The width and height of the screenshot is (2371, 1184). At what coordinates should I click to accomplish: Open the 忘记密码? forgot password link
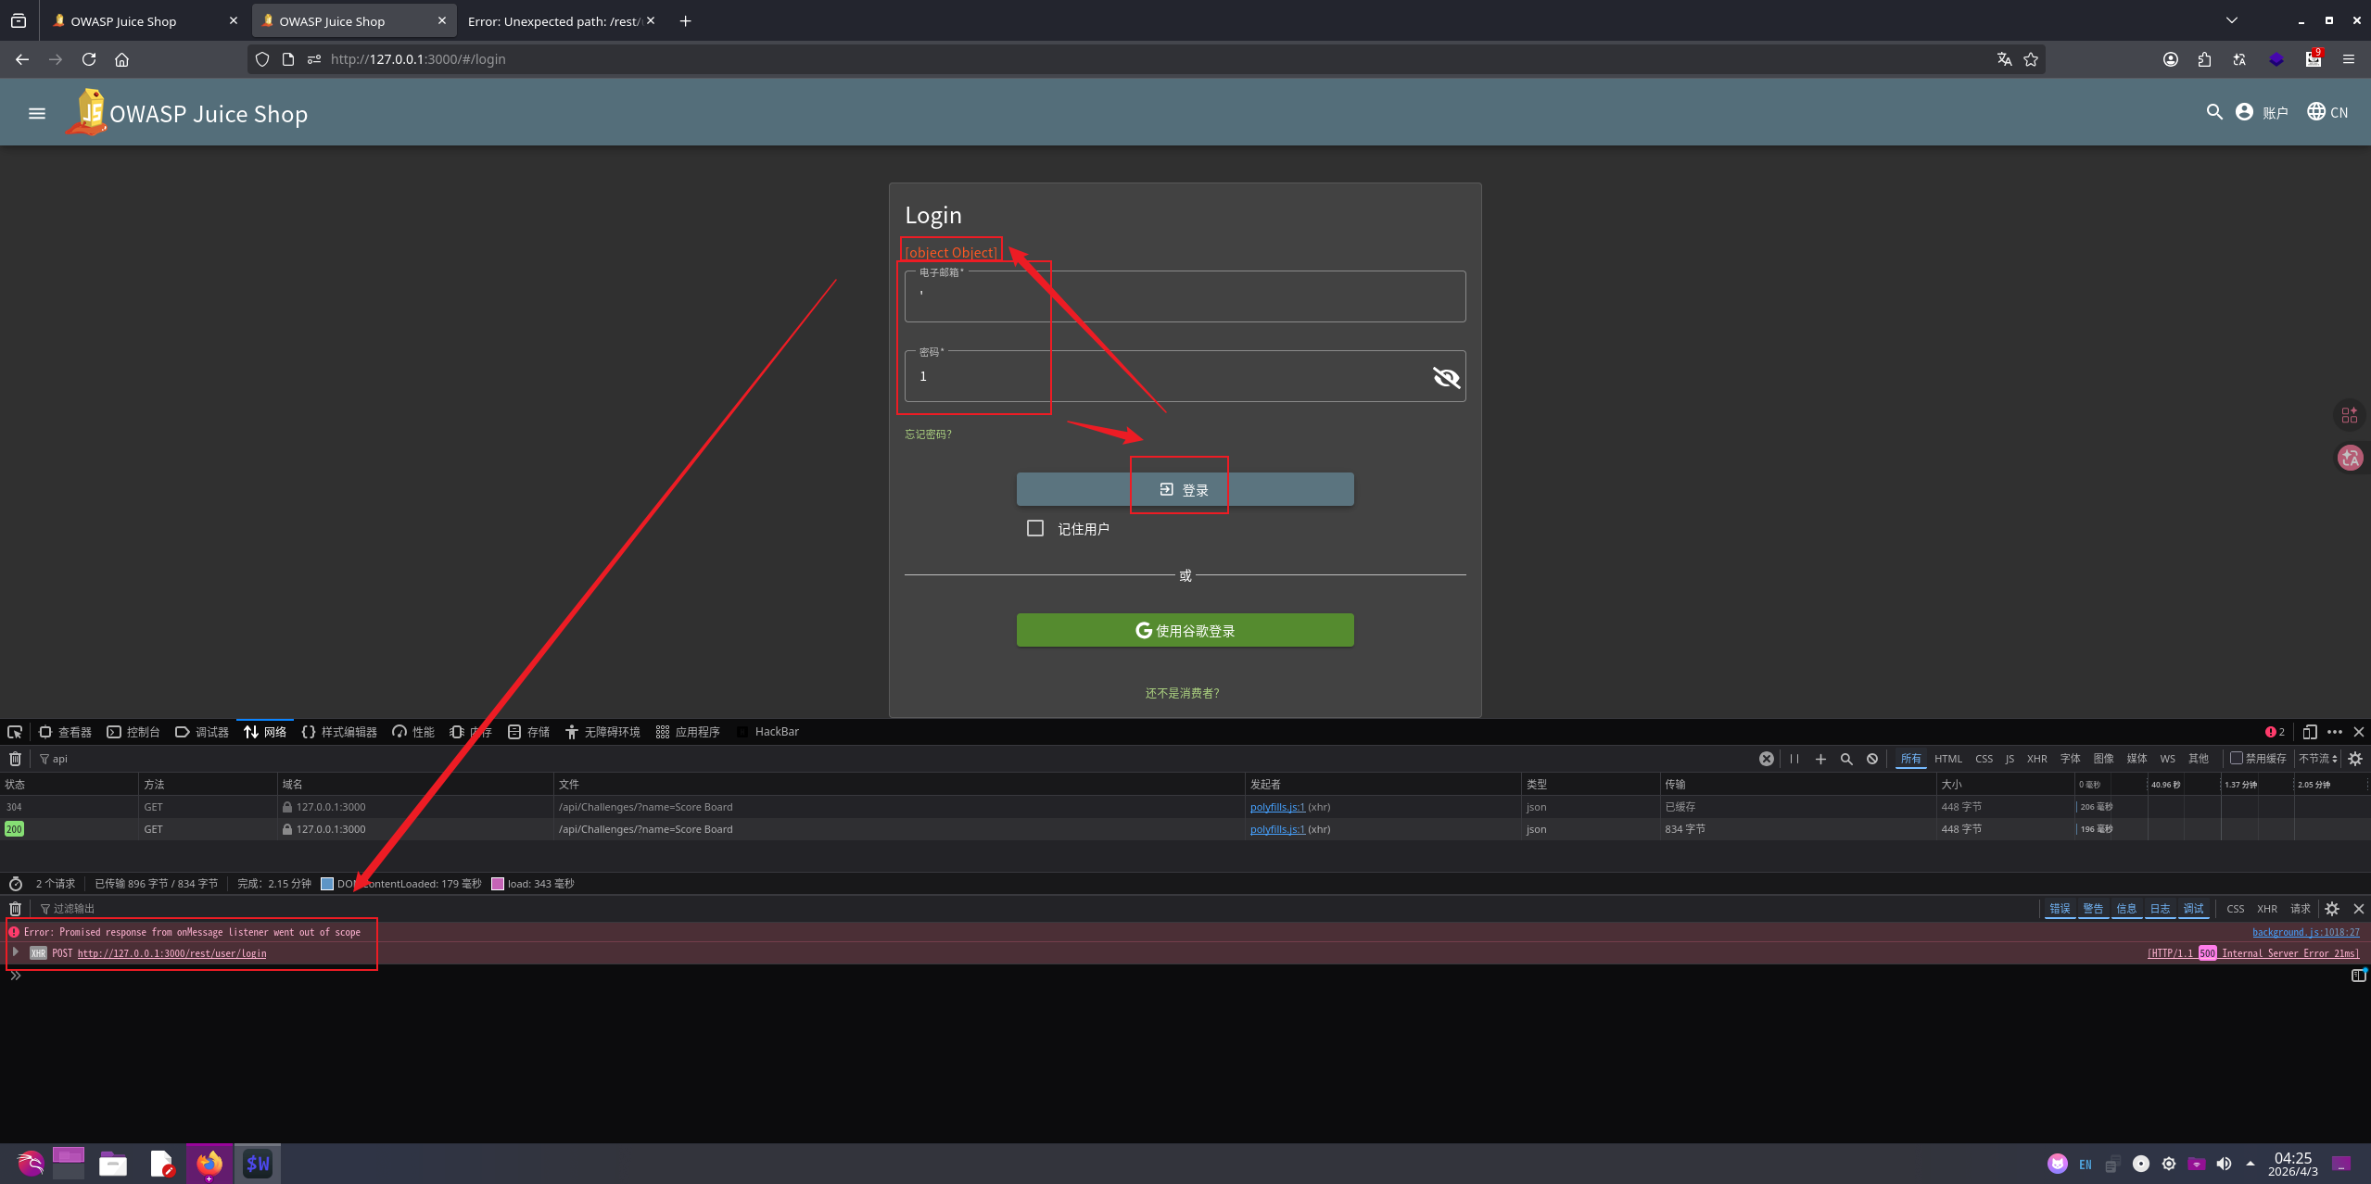click(x=928, y=435)
